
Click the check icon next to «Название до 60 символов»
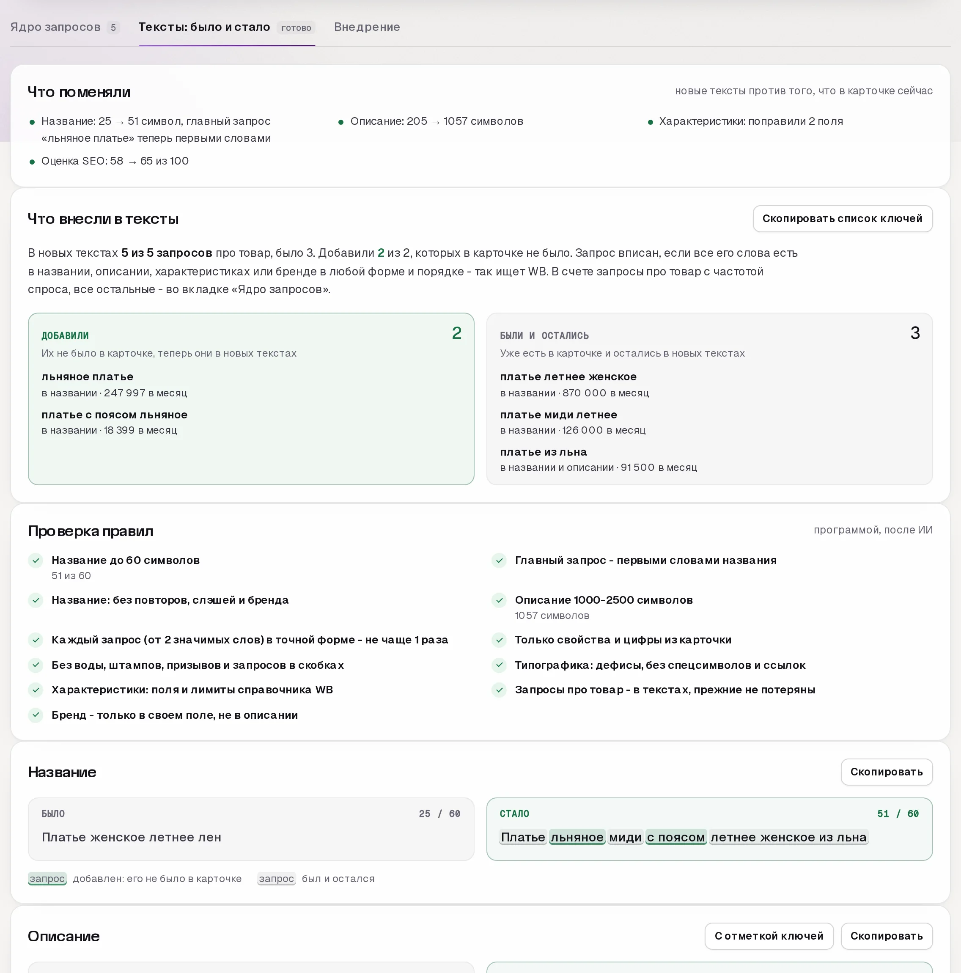point(36,561)
